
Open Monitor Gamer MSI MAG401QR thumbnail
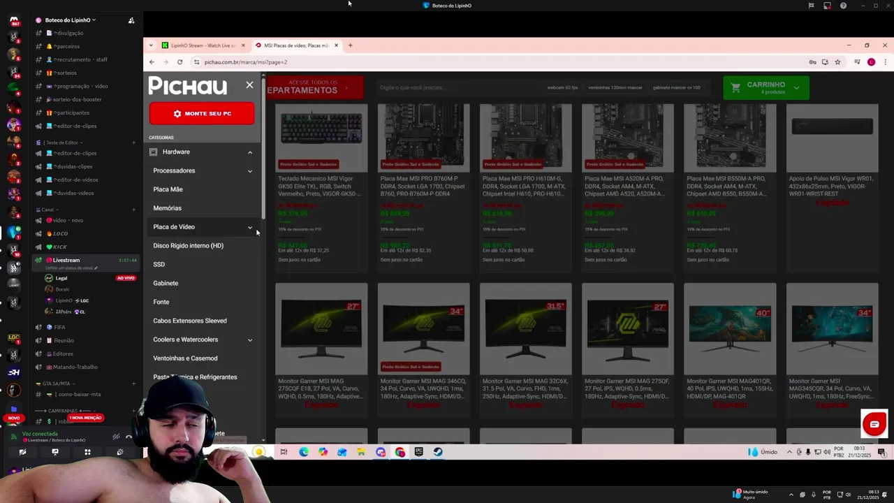point(730,328)
